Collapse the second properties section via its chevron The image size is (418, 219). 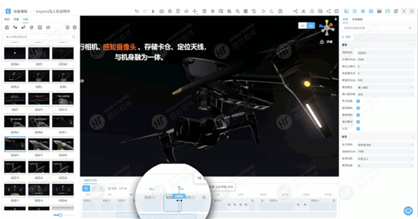click(413, 137)
